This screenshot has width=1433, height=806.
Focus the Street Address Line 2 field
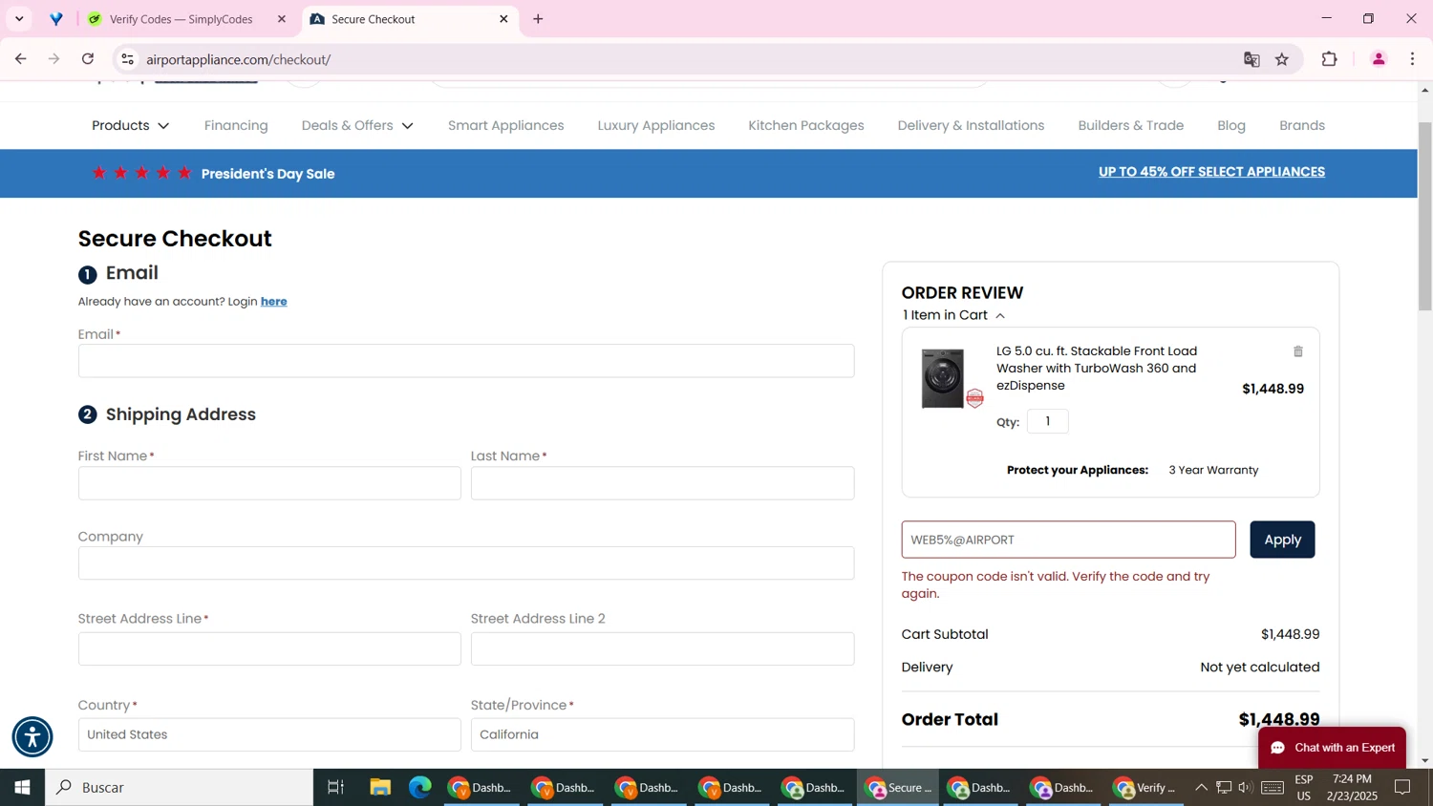tap(662, 649)
